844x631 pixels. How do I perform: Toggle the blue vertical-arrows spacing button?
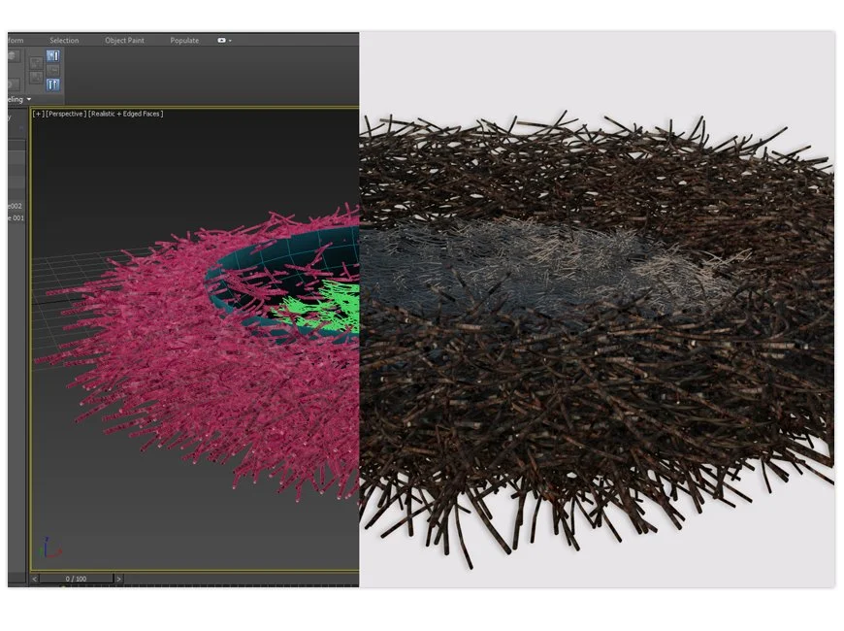pos(53,83)
